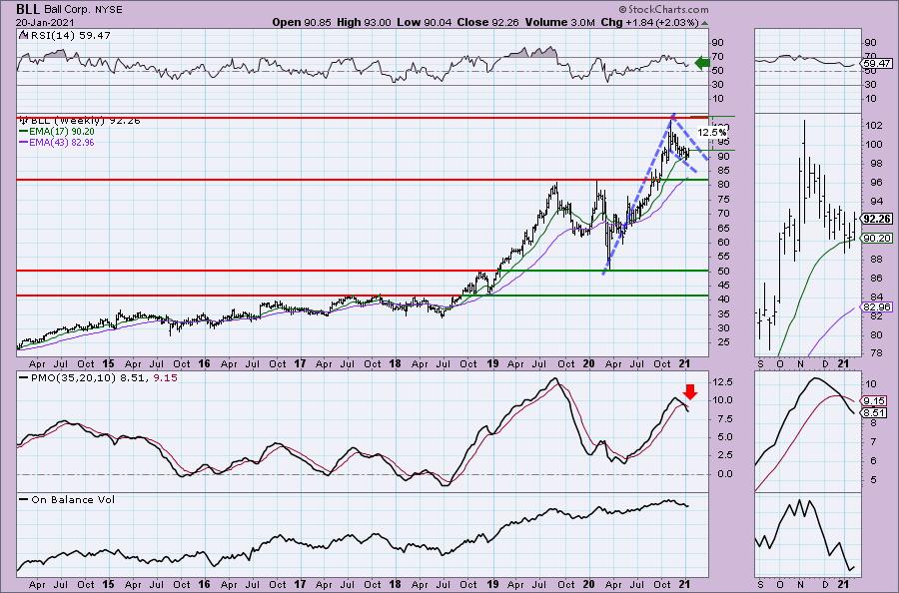The image size is (899, 593).
Task: Select the RSI(14) 59.47 indicator label
Action: (69, 35)
